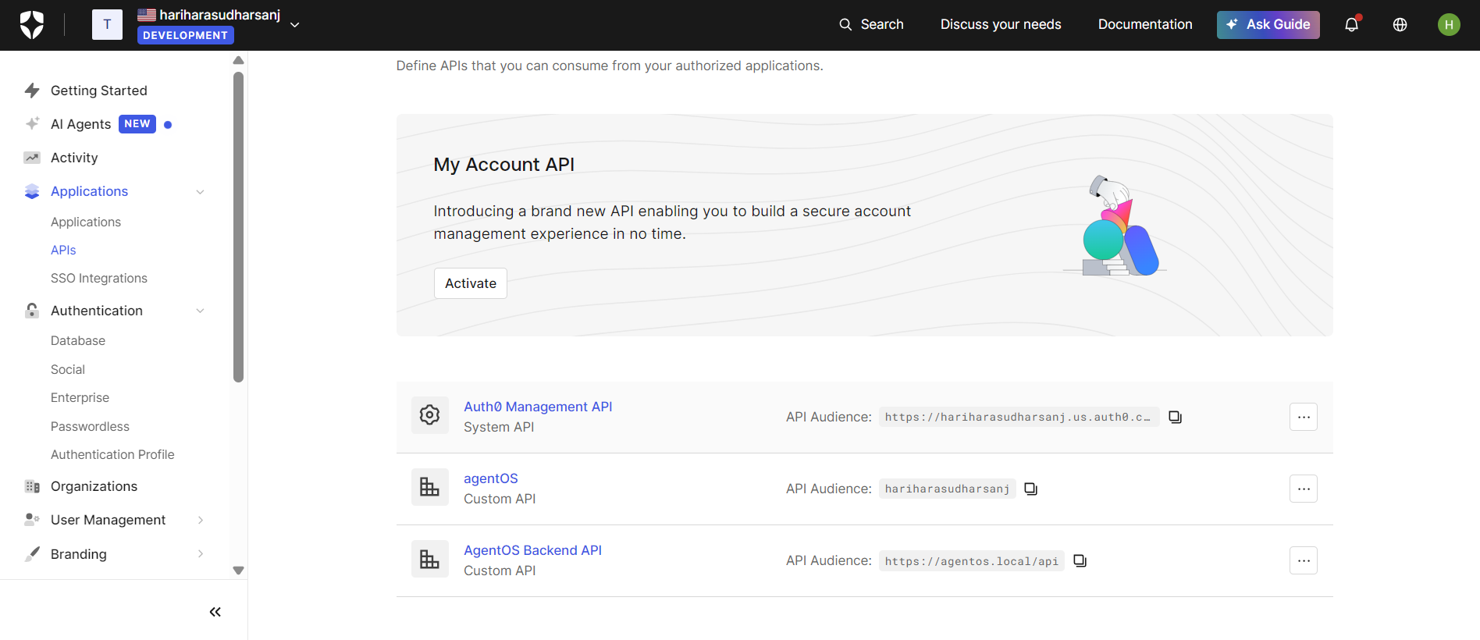
Task: Select Database under Authentication
Action: click(x=78, y=341)
